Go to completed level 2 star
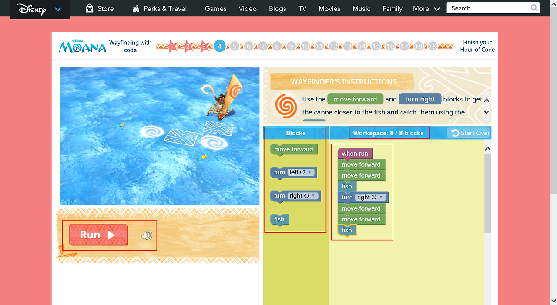Screen dimensions: 557x305 coord(188,46)
